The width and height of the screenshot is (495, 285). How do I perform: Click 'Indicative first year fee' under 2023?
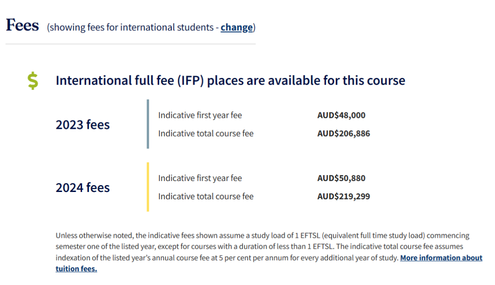point(200,115)
